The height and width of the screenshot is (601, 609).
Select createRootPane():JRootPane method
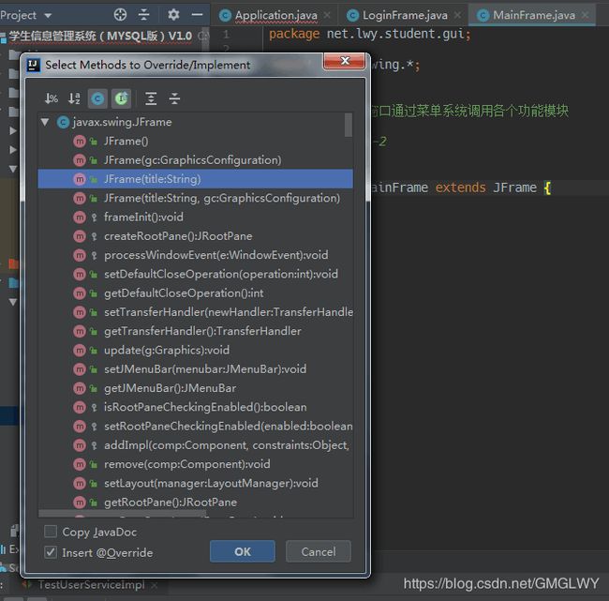coord(196,236)
